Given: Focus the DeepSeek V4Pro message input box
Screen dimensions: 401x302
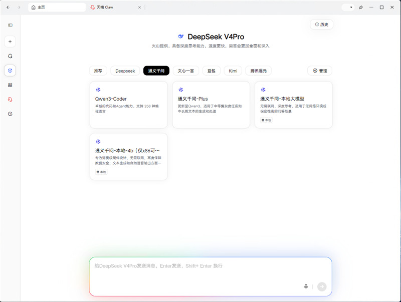Looking at the screenshot, I should point(211,276).
